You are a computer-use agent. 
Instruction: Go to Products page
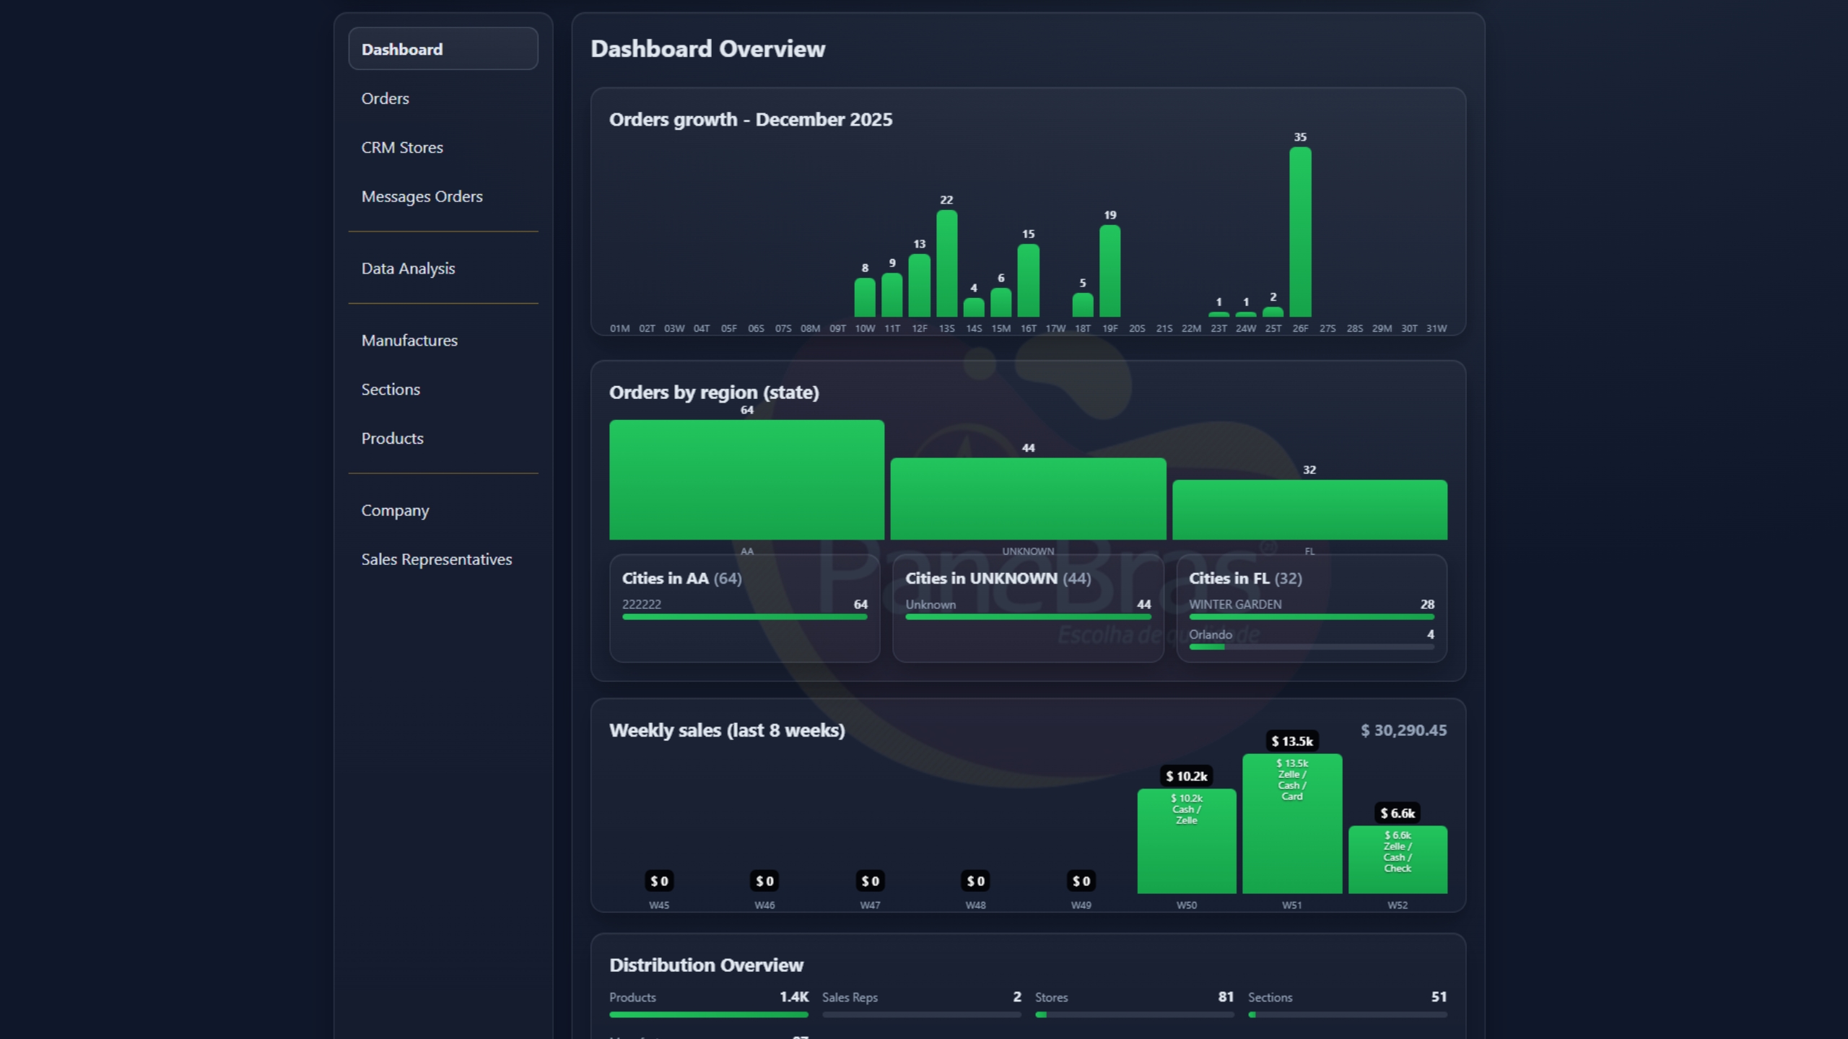392,439
